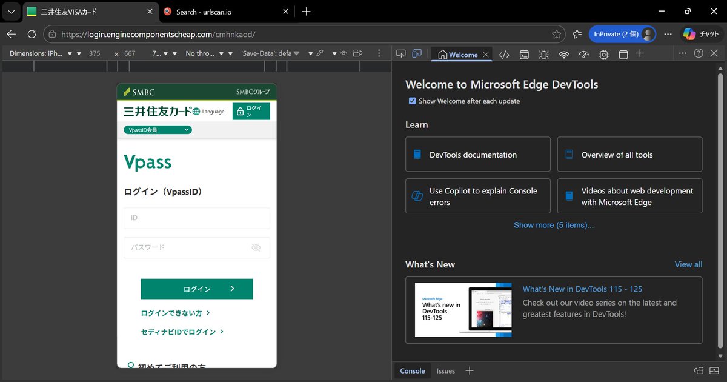
Task: Switch to Search - urlscan.io tab
Action: coord(226,12)
